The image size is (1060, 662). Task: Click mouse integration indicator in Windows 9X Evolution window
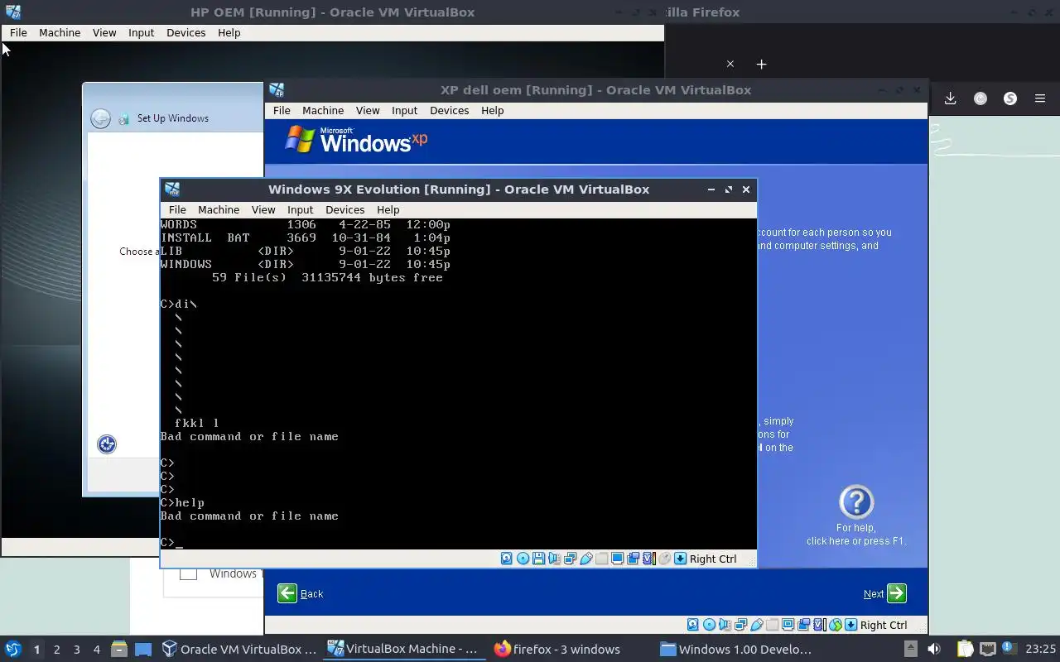point(664,559)
